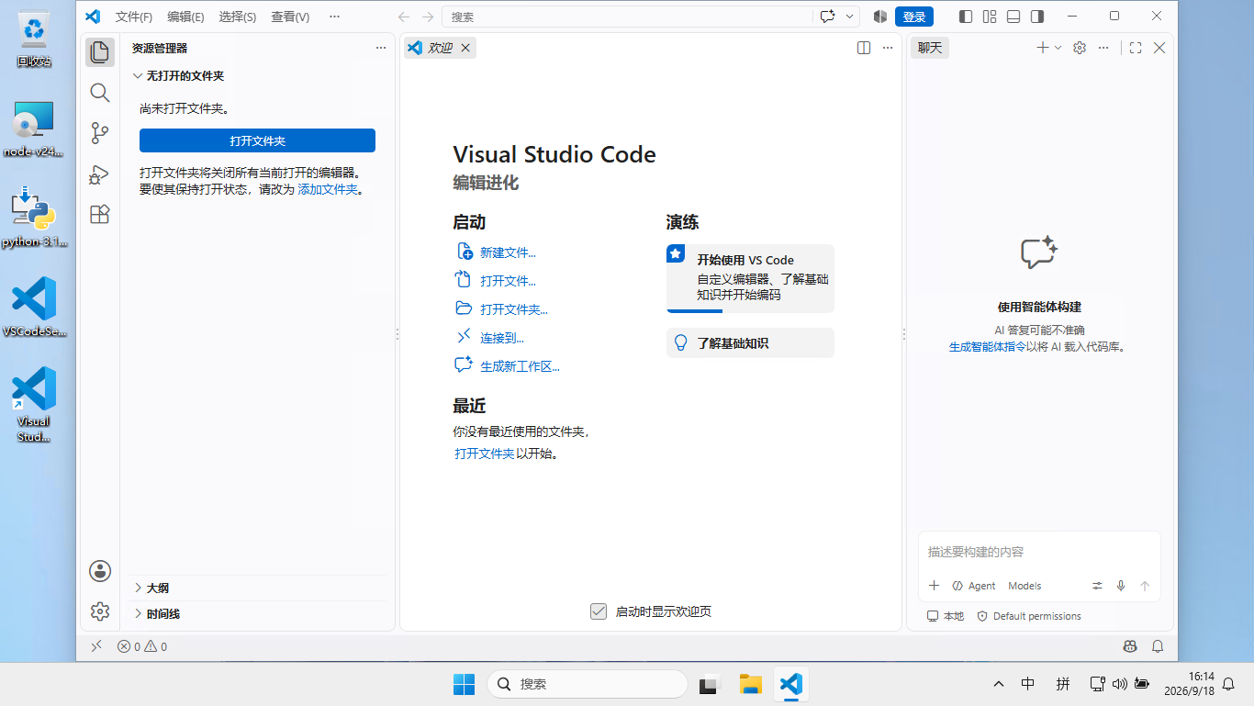Open the 查看(V) menu
Screen dimensions: 1254x706
coord(290,17)
